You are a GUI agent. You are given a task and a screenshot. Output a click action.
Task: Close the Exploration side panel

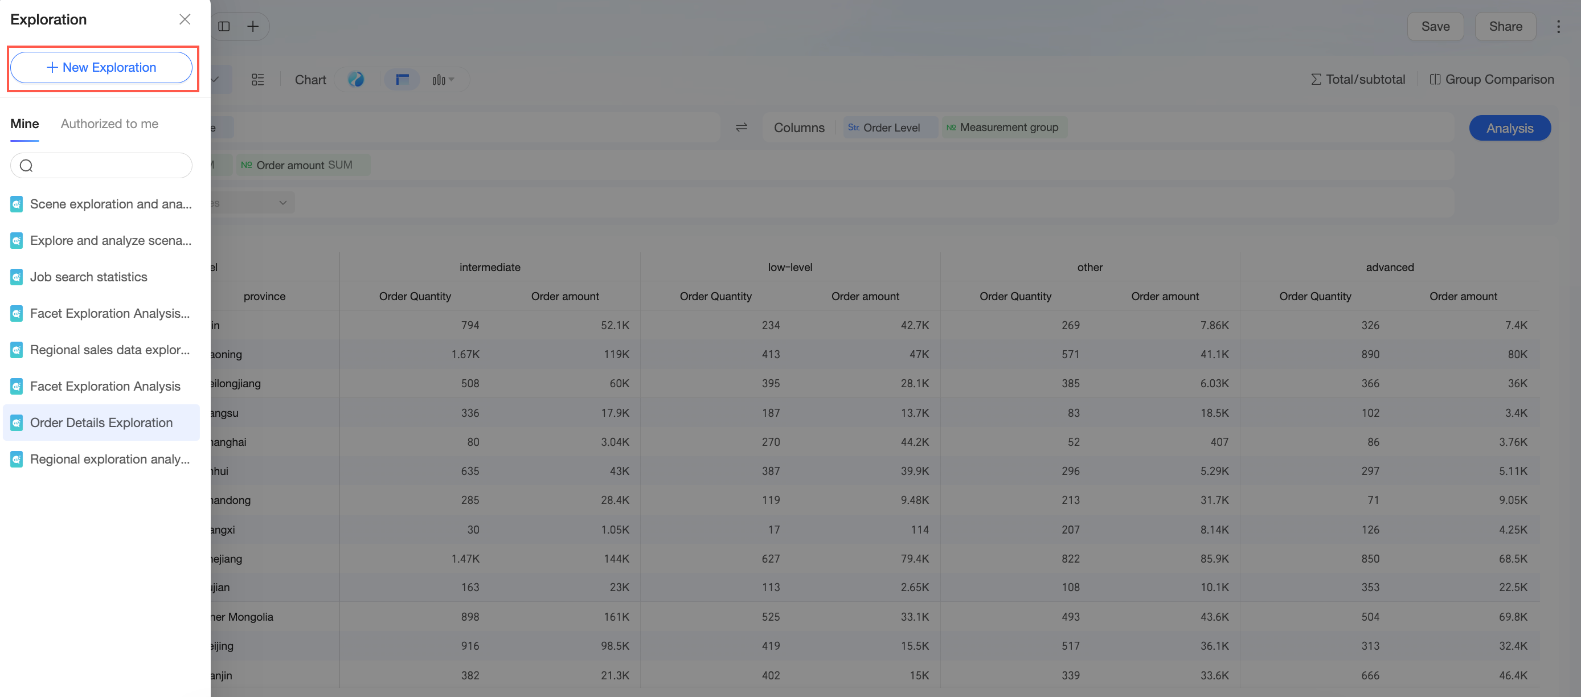coord(185,19)
